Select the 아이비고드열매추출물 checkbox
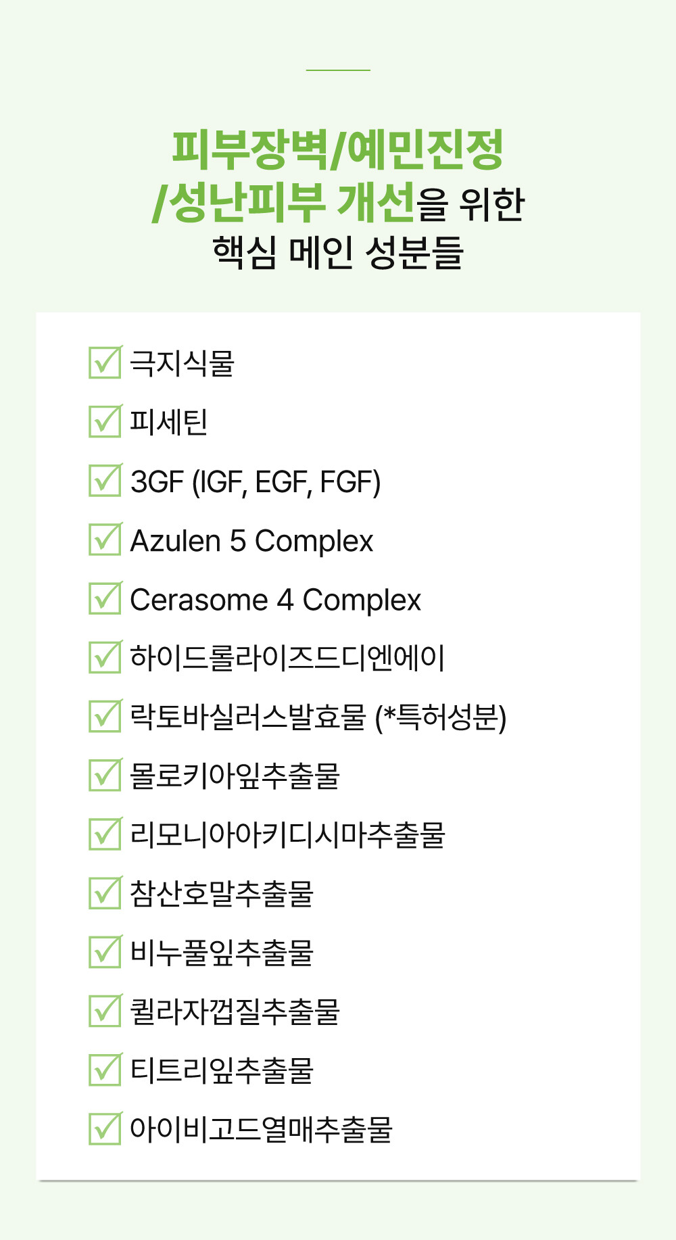 [105, 1128]
